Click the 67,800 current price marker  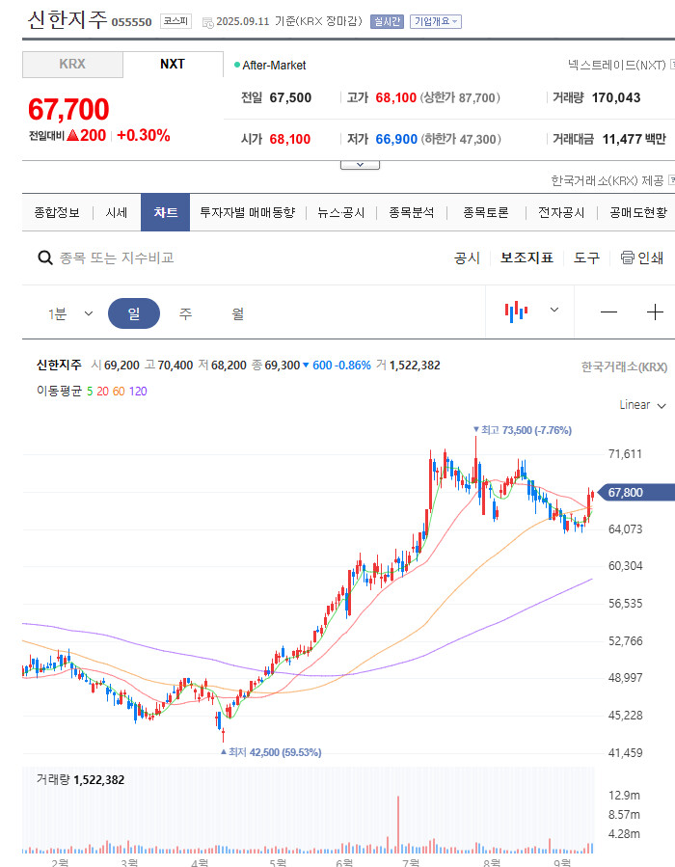[635, 492]
